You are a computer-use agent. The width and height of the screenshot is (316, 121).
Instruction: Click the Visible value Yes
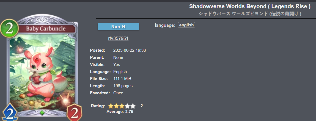117,65
